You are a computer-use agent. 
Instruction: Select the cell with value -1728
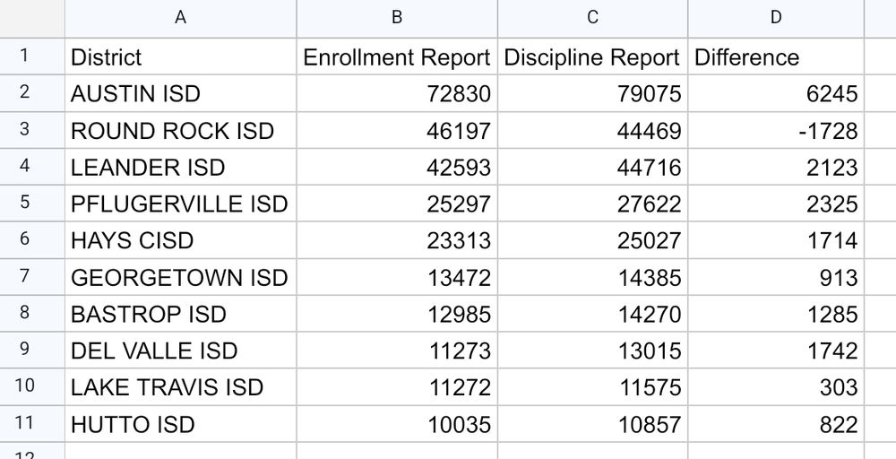776,131
